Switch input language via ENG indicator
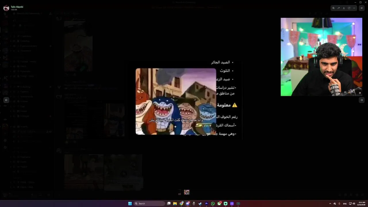The image size is (368, 207). tap(345, 204)
